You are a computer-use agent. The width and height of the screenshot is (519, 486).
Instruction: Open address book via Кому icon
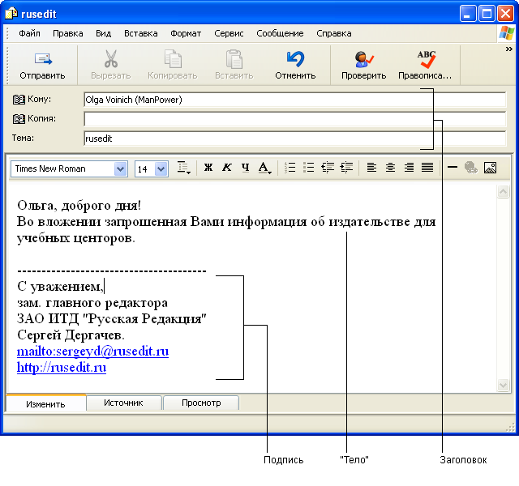tap(19, 99)
